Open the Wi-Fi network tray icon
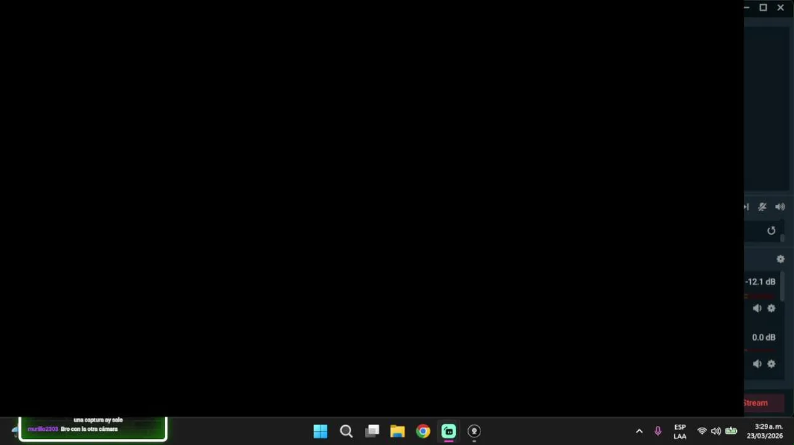Screen dimensions: 794x445 [x=702, y=431]
